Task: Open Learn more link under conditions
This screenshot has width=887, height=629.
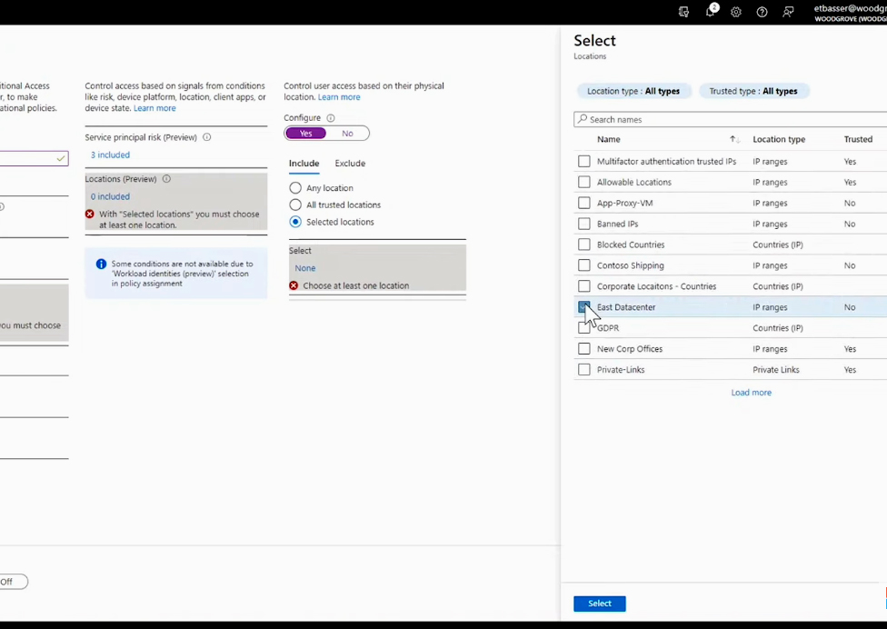Action: click(154, 108)
